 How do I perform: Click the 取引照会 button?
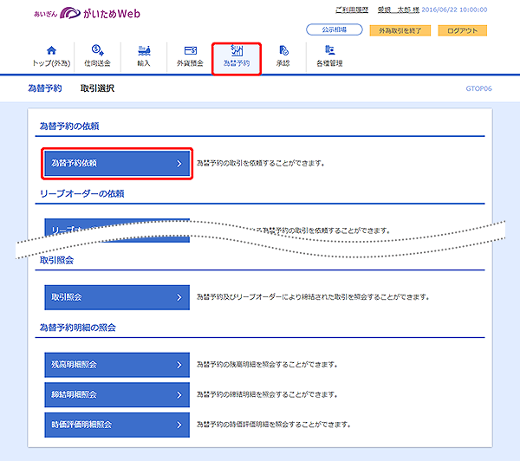point(117,297)
